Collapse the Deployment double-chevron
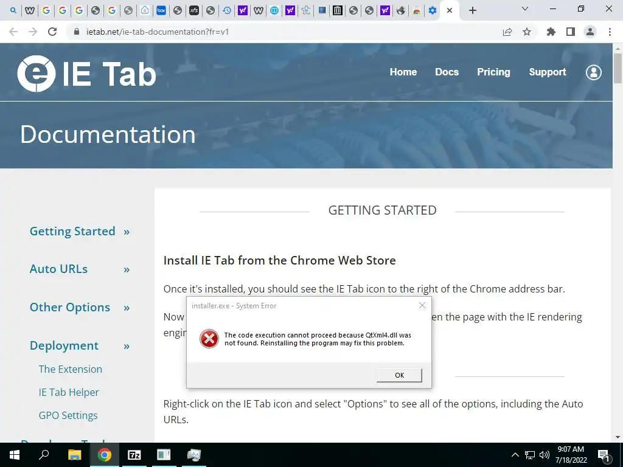Screen dimensions: 623x467 pos(127,347)
